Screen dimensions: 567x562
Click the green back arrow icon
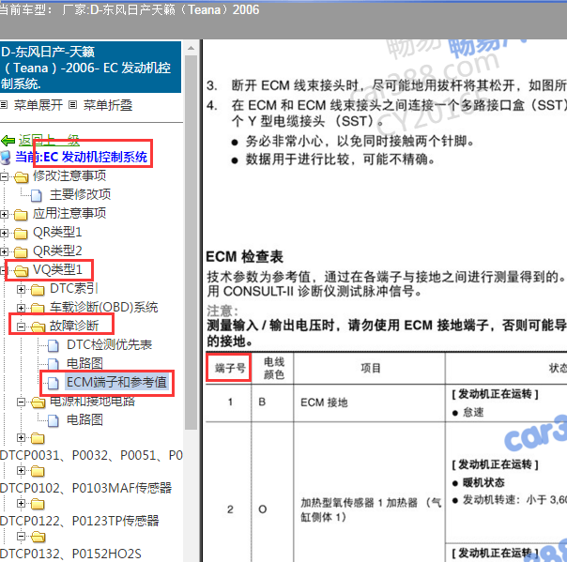point(8,141)
